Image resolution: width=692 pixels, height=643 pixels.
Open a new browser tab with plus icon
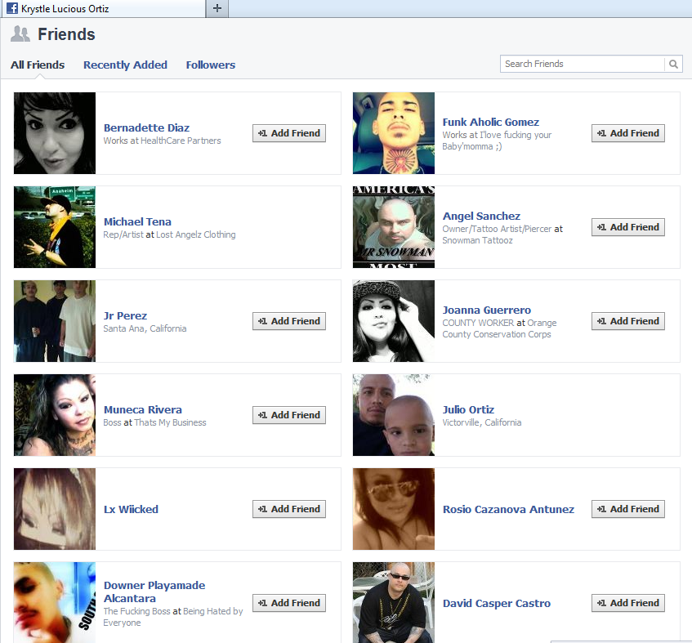pyautogui.click(x=217, y=8)
